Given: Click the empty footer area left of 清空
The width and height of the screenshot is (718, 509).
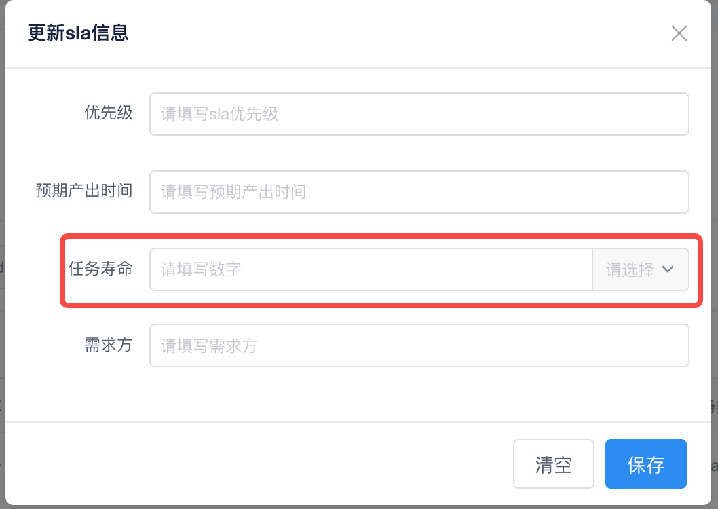Looking at the screenshot, I should pyautogui.click(x=258, y=464).
